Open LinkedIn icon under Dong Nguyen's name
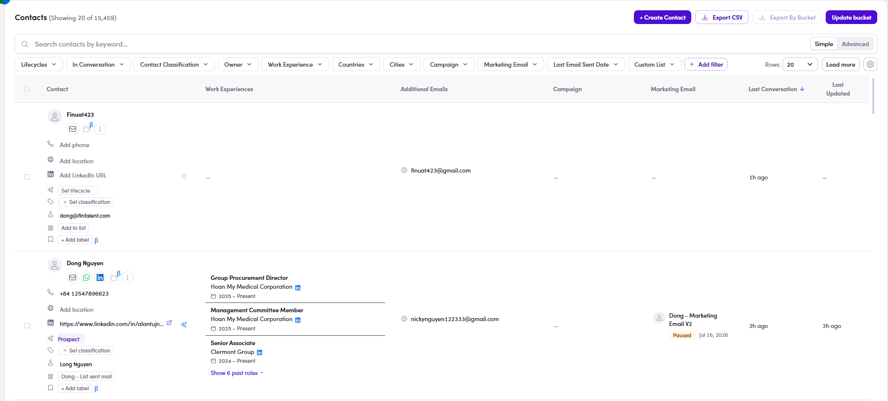This screenshot has width=888, height=401. 100,277
